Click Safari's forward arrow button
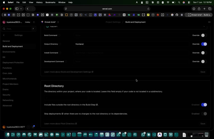The height and width of the screenshot is (139, 214). click(x=33, y=9)
